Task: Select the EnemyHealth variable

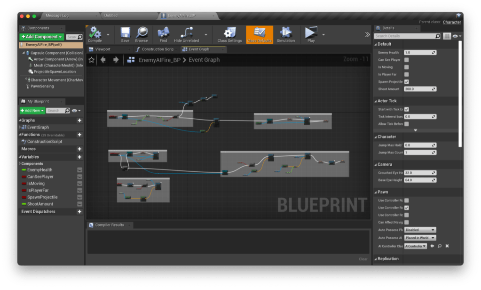Action: click(x=39, y=169)
